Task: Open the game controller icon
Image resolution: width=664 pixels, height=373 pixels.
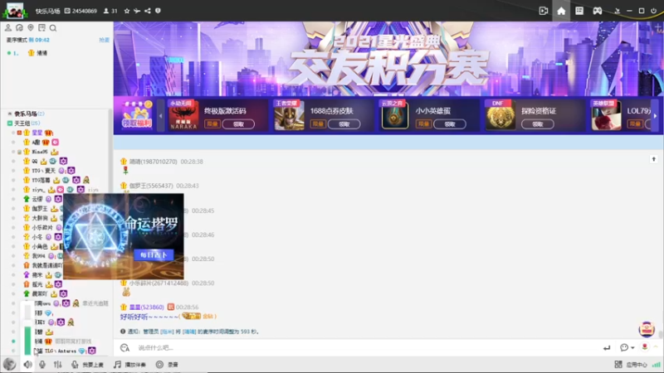Action: [597, 11]
